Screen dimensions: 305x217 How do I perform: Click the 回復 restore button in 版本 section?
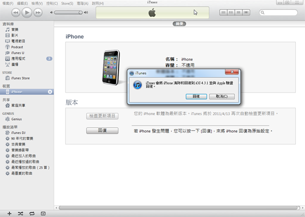pyautogui.click(x=102, y=131)
